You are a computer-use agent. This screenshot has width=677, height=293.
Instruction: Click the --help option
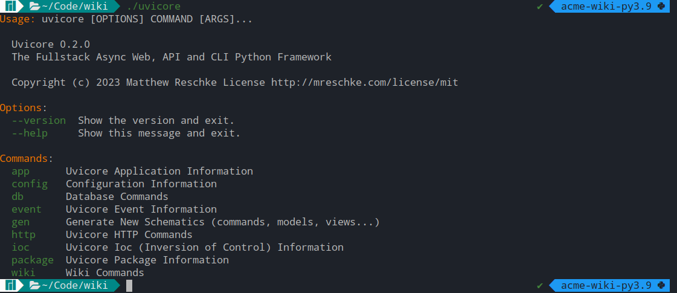pyautogui.click(x=30, y=133)
